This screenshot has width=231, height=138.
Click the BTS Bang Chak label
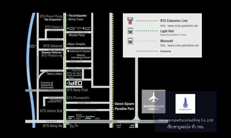click(77, 90)
